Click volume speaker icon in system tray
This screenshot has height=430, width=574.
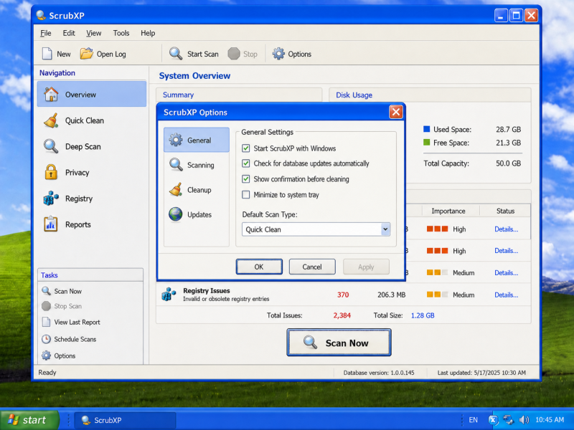[524, 420]
